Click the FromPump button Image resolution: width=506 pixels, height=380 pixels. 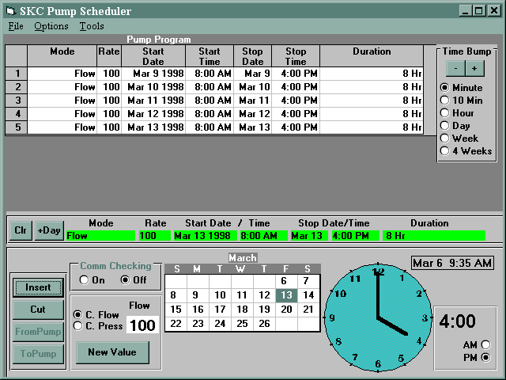click(38, 332)
